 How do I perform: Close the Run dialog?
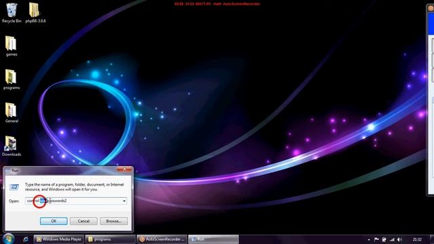124,169
